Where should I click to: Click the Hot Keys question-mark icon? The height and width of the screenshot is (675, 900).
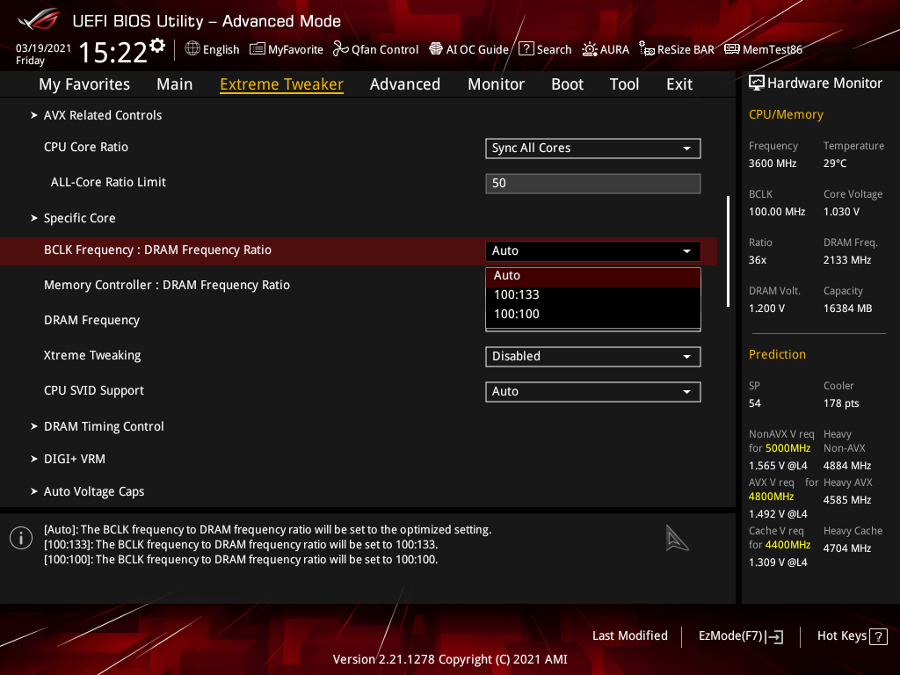tap(878, 636)
